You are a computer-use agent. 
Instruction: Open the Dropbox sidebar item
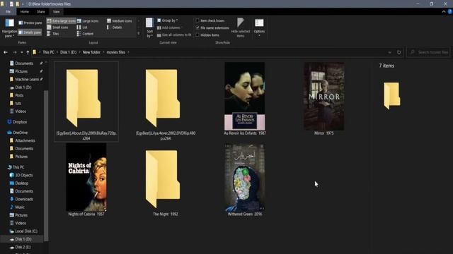tap(20, 122)
